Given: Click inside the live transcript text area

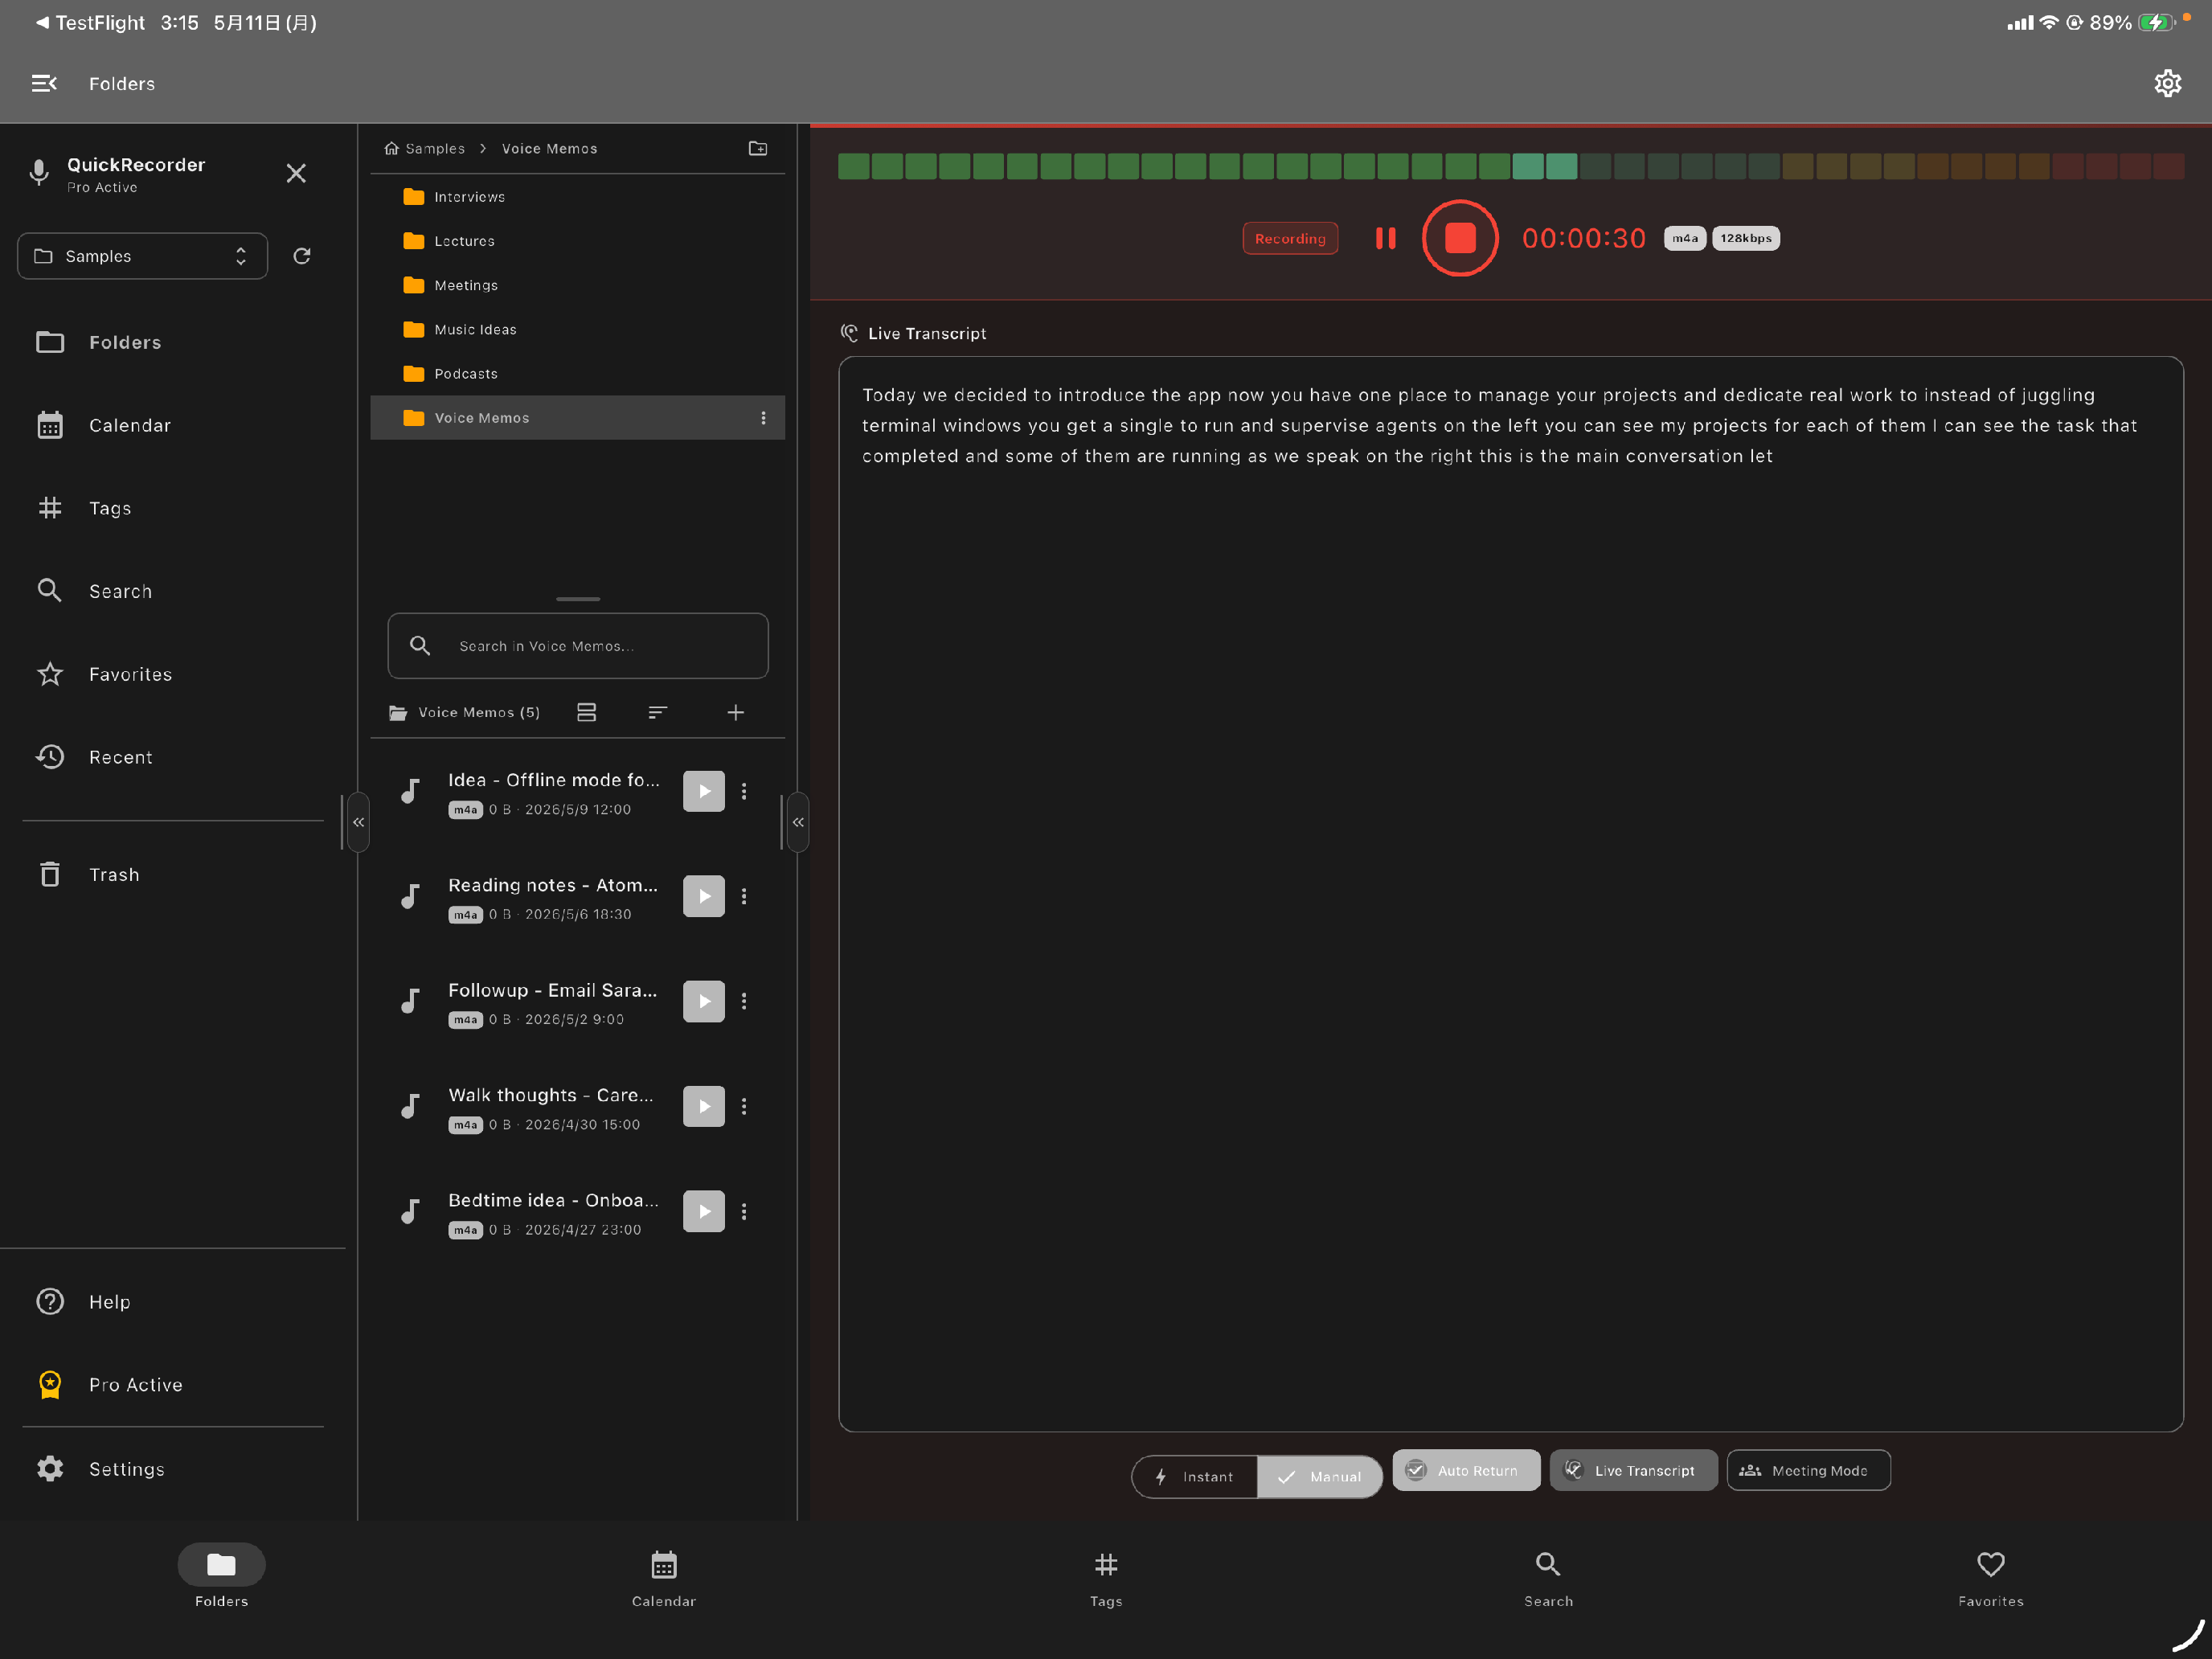Looking at the screenshot, I should (1511, 894).
